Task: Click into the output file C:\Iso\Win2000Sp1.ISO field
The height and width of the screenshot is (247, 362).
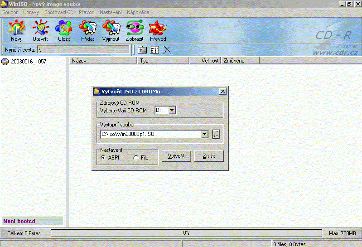Action: coord(151,134)
